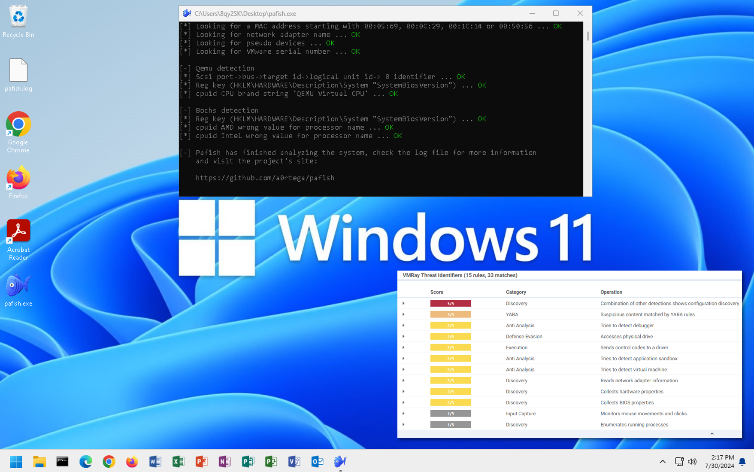Click the pafish console vertical scrollbar
The width and height of the screenshot is (754, 472).
587,36
